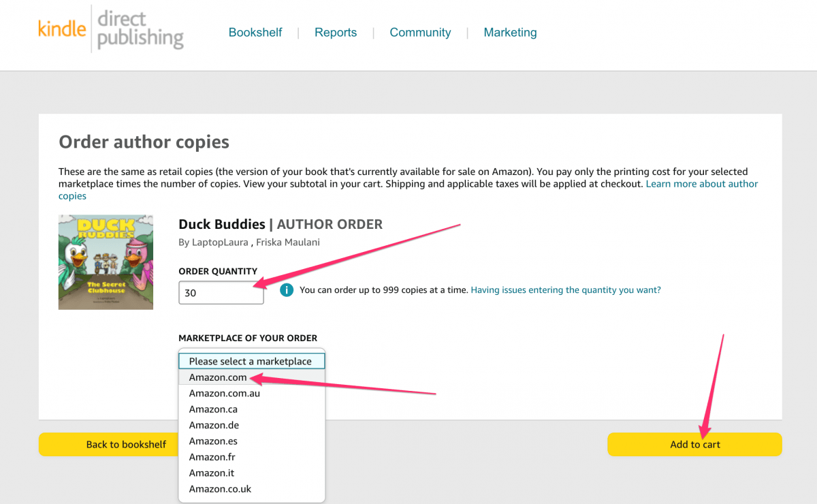Image resolution: width=817 pixels, height=504 pixels.
Task: Click the Kindle Direct Publishing logo
Action: point(111,29)
